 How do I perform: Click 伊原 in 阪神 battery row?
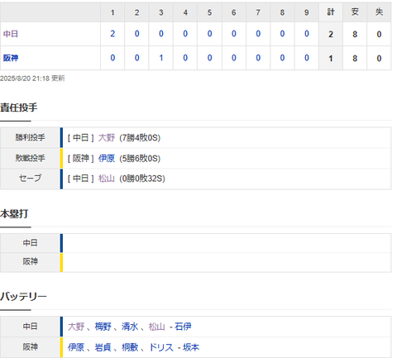point(76,347)
